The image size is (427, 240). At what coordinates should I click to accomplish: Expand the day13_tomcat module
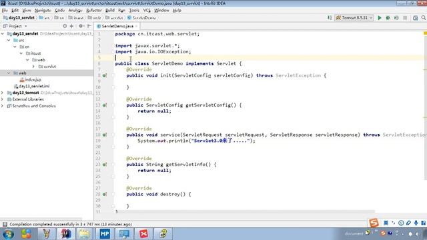[3, 93]
